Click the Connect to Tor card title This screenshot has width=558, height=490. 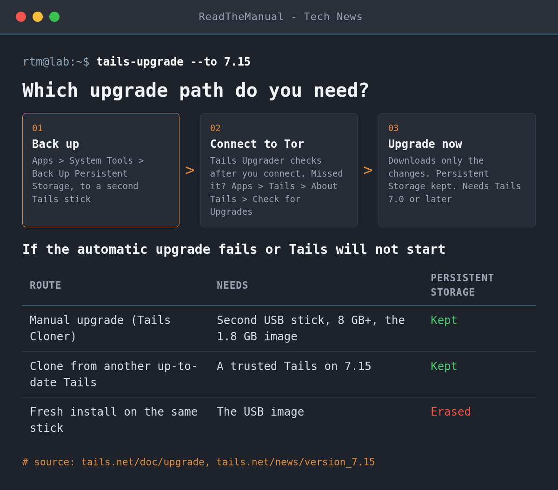(257, 144)
